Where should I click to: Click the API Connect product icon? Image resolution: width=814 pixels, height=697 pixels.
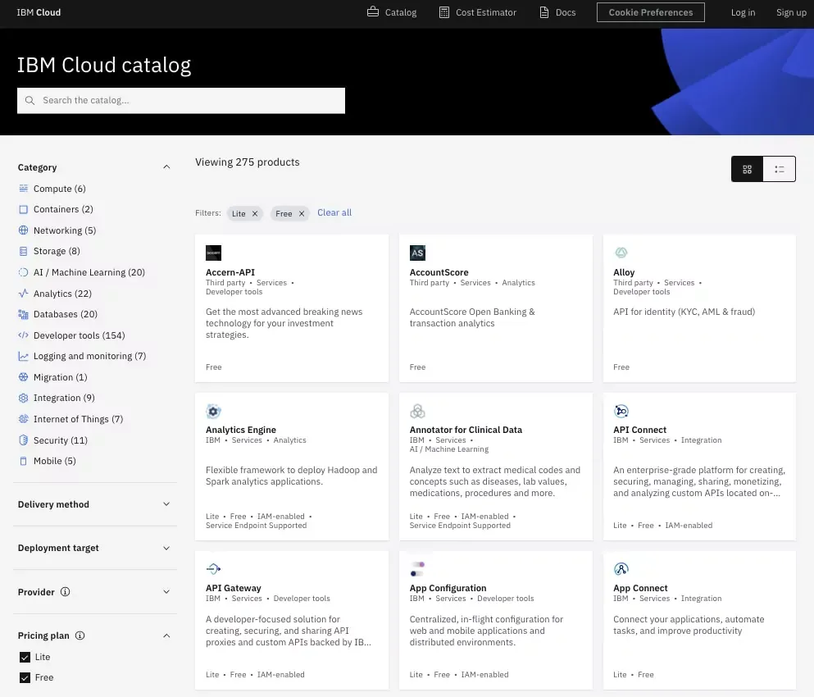(621, 412)
